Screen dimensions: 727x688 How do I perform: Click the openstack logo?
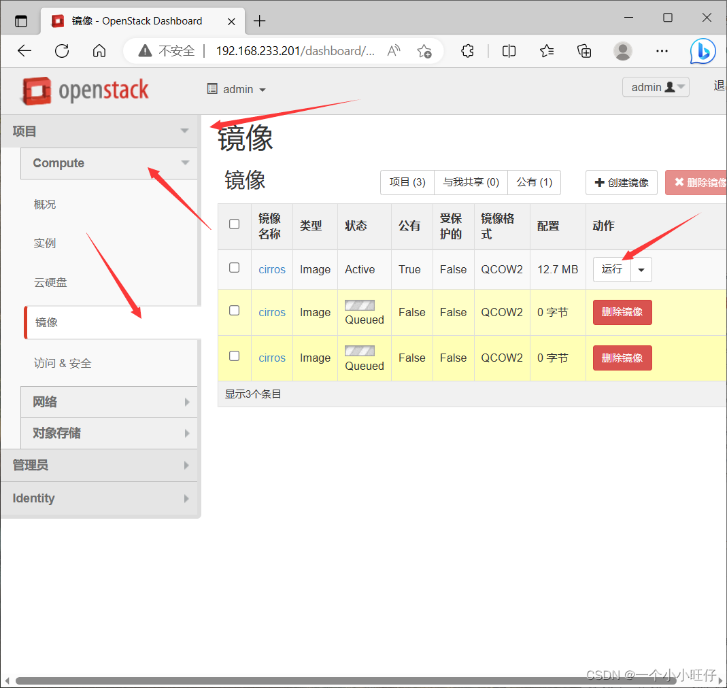click(x=84, y=90)
